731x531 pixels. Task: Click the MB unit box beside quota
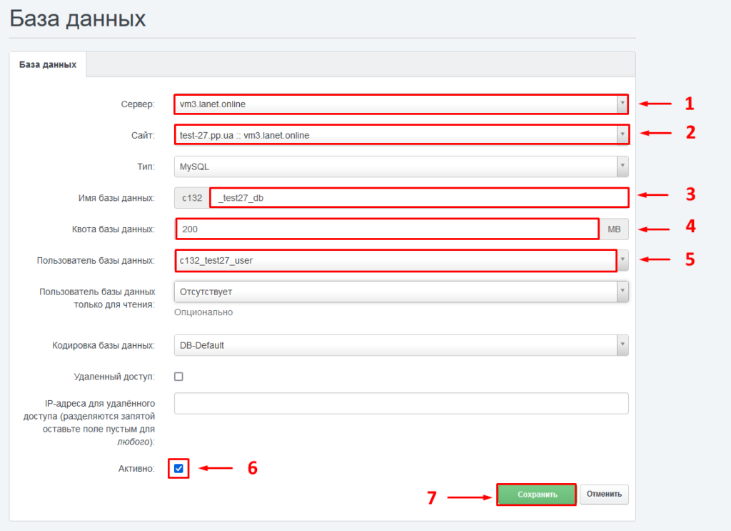(614, 229)
